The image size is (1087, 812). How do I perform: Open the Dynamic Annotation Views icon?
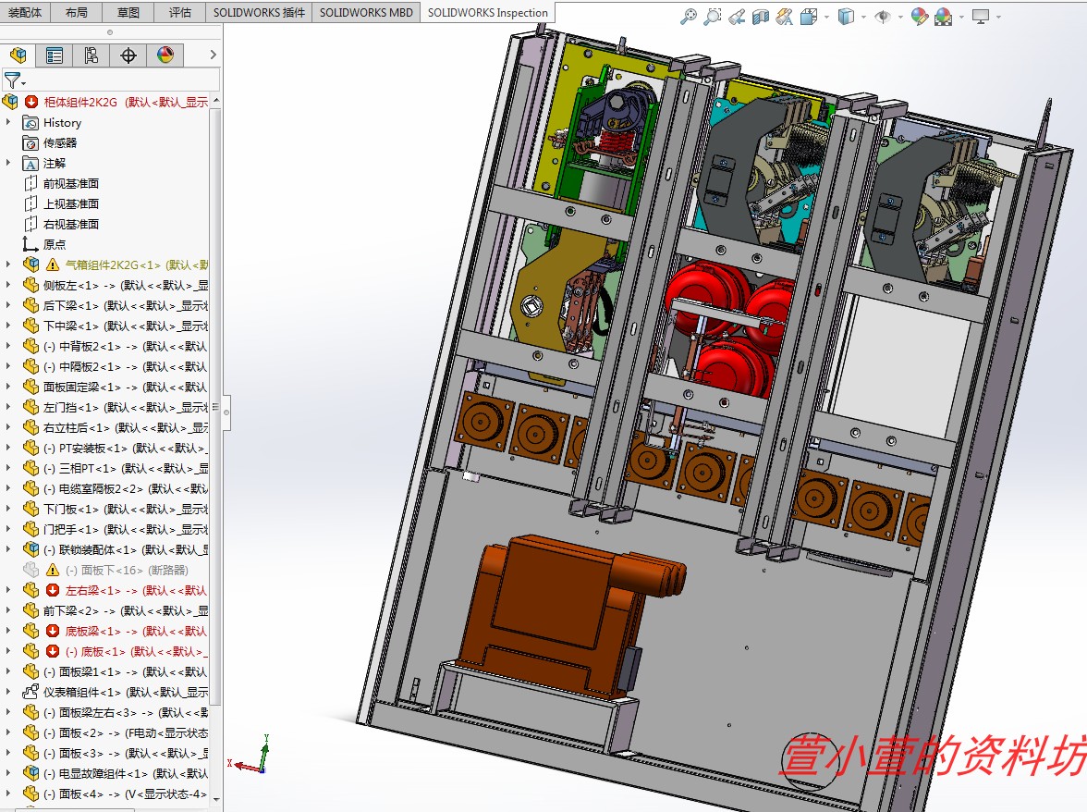tap(784, 17)
